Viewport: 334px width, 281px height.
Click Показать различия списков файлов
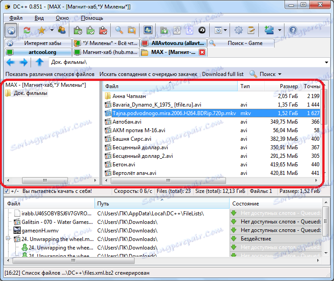click(x=50, y=74)
